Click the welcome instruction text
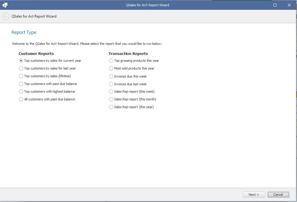297x202 pixels. tap(87, 44)
